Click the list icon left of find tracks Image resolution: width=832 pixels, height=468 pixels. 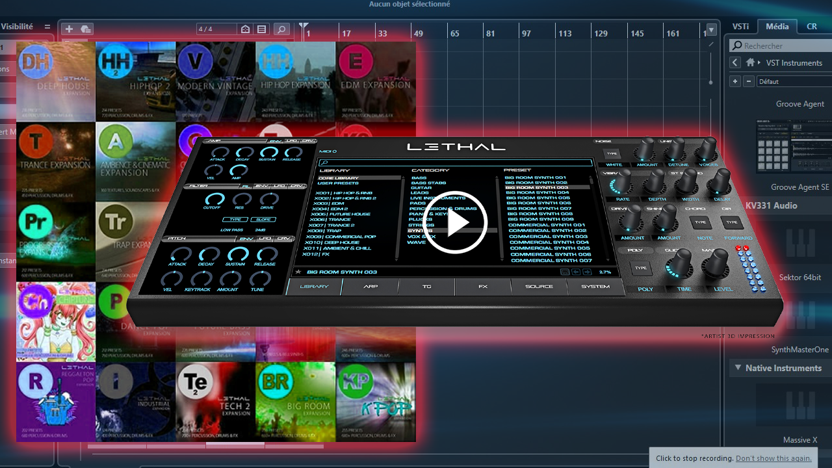[x=261, y=29]
